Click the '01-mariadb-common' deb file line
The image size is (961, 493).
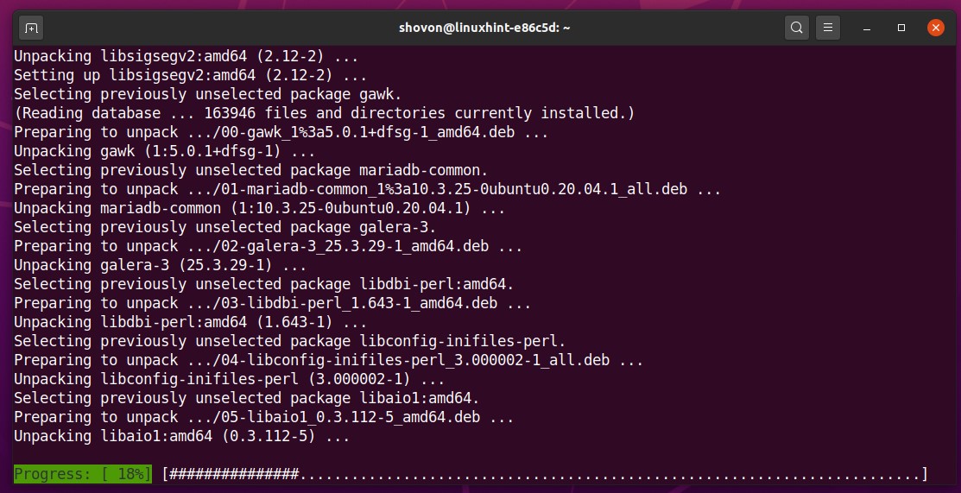pyautogui.click(x=367, y=189)
